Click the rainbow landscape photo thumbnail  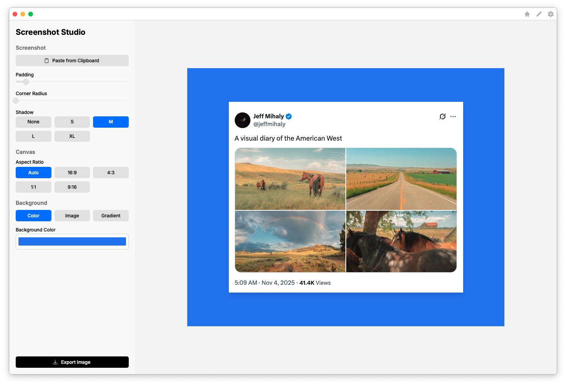290,241
